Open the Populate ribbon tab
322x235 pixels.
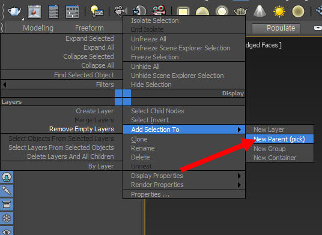(276, 28)
